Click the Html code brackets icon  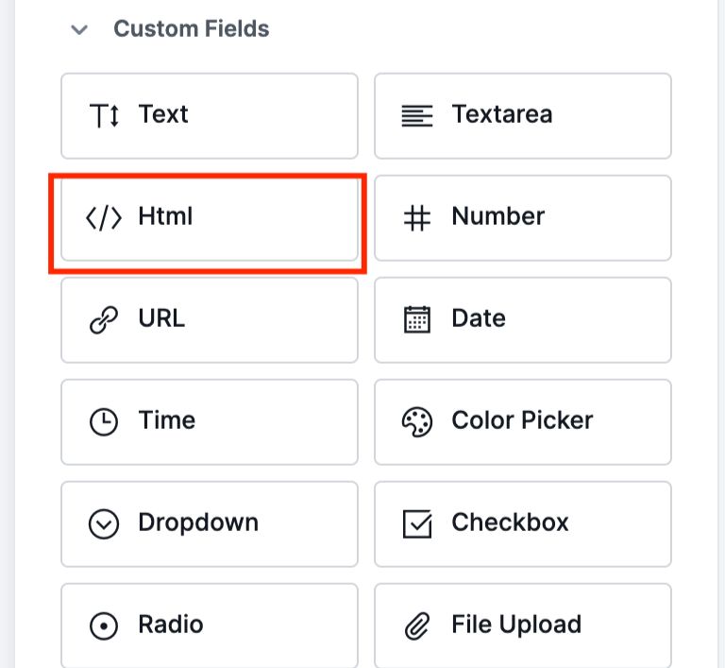tap(104, 217)
